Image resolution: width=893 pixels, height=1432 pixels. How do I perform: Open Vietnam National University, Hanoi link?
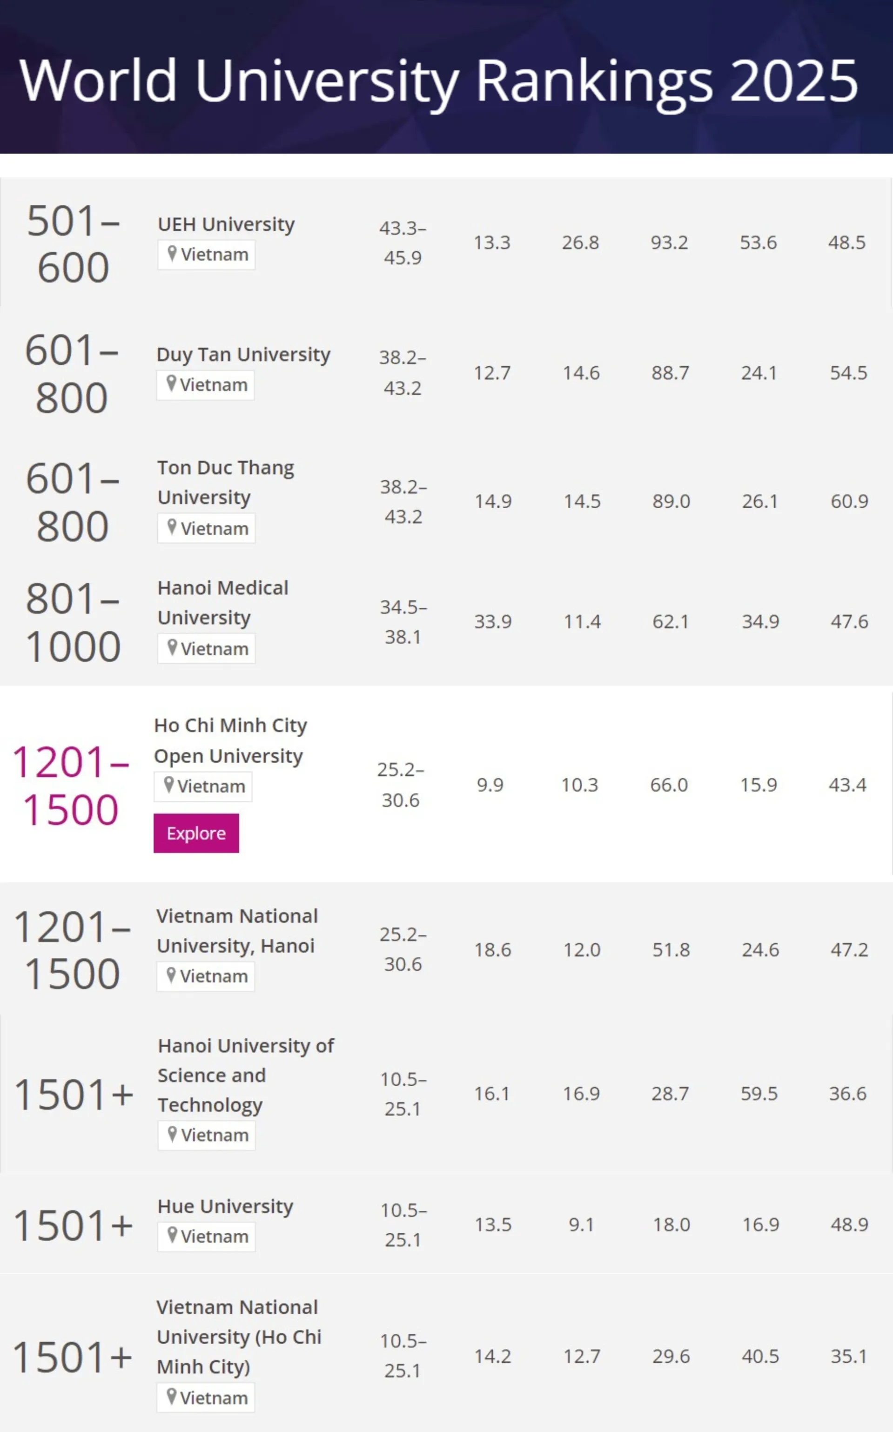tap(236, 931)
